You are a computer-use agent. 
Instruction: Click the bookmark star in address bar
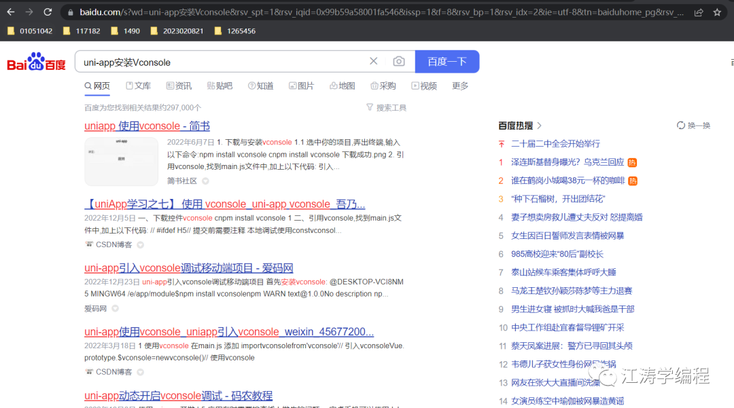717,12
